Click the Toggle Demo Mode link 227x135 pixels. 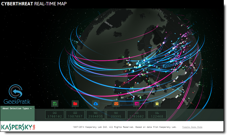click(192, 127)
